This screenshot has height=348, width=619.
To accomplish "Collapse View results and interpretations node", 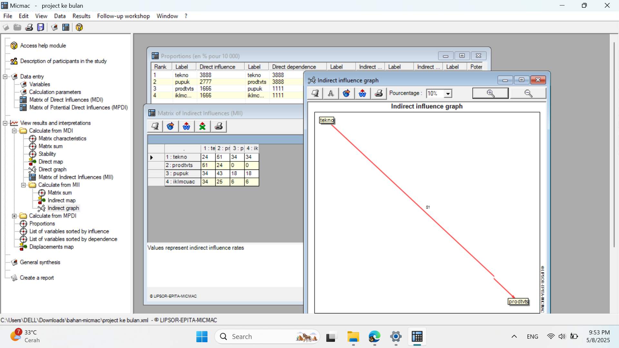I will coord(5,123).
